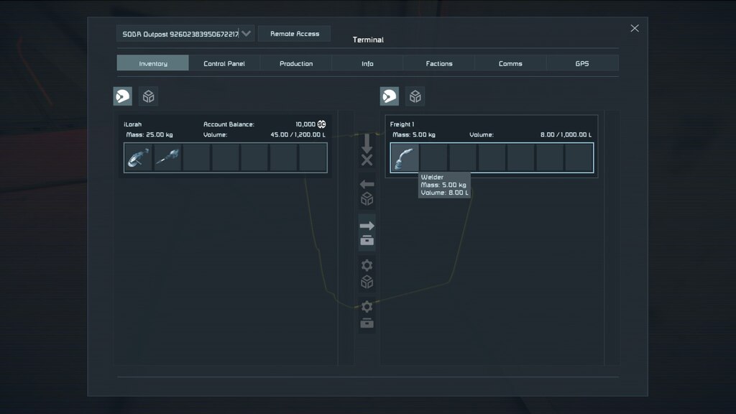Click the gear-and-container icon at bottom
The width and height of the screenshot is (736, 414).
(367, 315)
